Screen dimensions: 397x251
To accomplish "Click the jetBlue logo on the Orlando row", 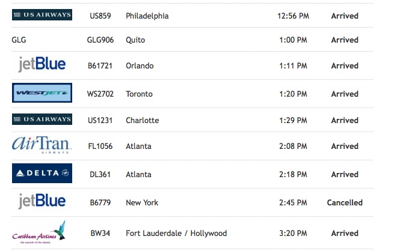I will (42, 65).
